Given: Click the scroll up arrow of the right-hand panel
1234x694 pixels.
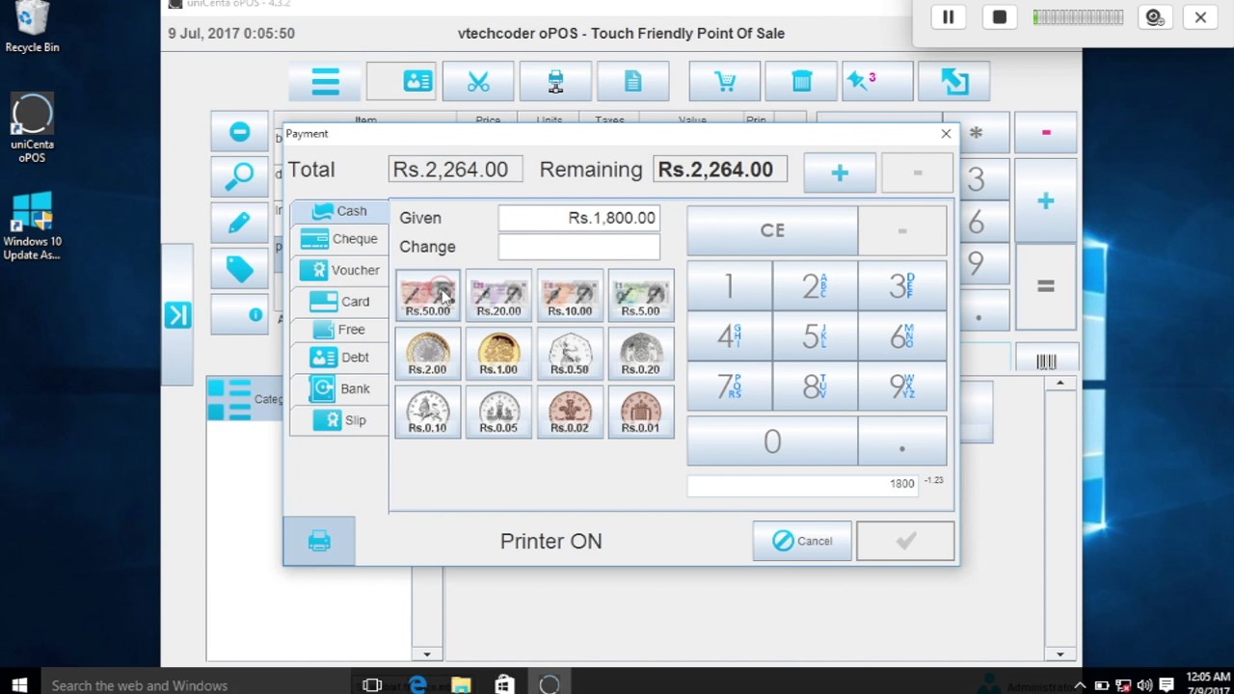Looking at the screenshot, I should (x=1060, y=384).
